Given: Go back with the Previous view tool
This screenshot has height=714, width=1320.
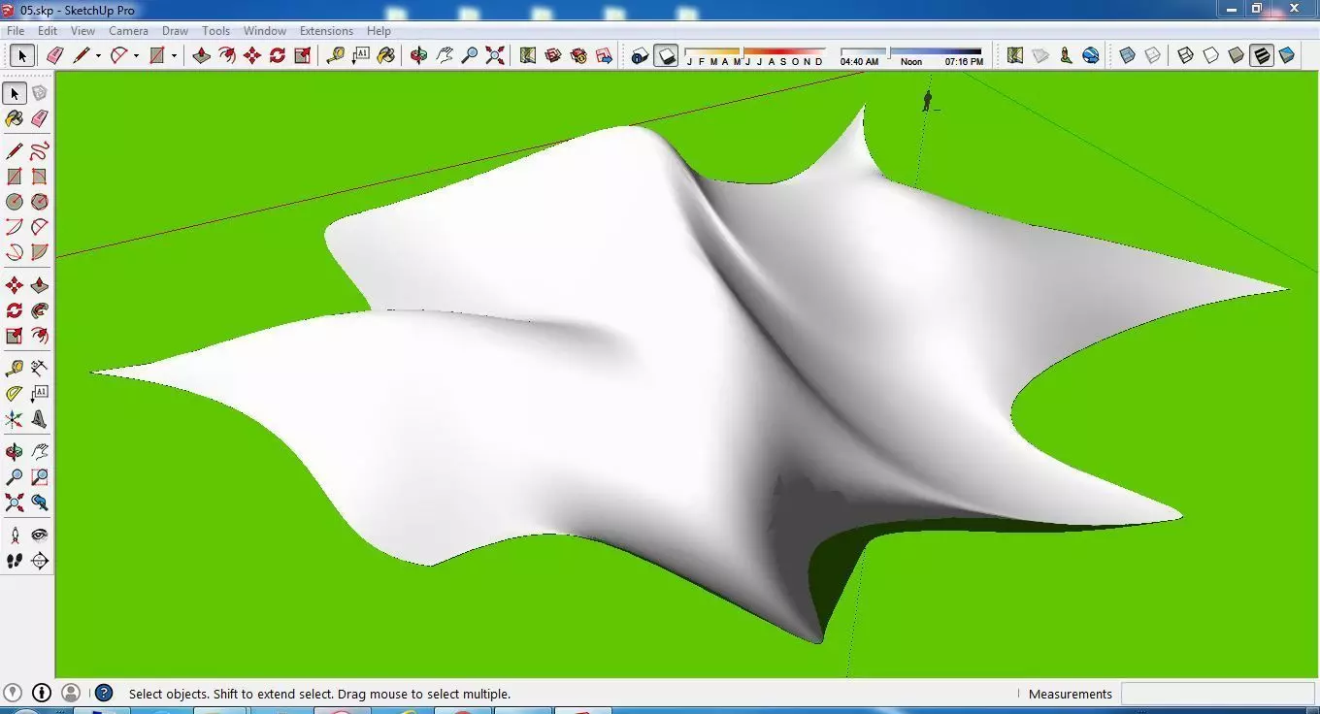Looking at the screenshot, I should pos(40,503).
